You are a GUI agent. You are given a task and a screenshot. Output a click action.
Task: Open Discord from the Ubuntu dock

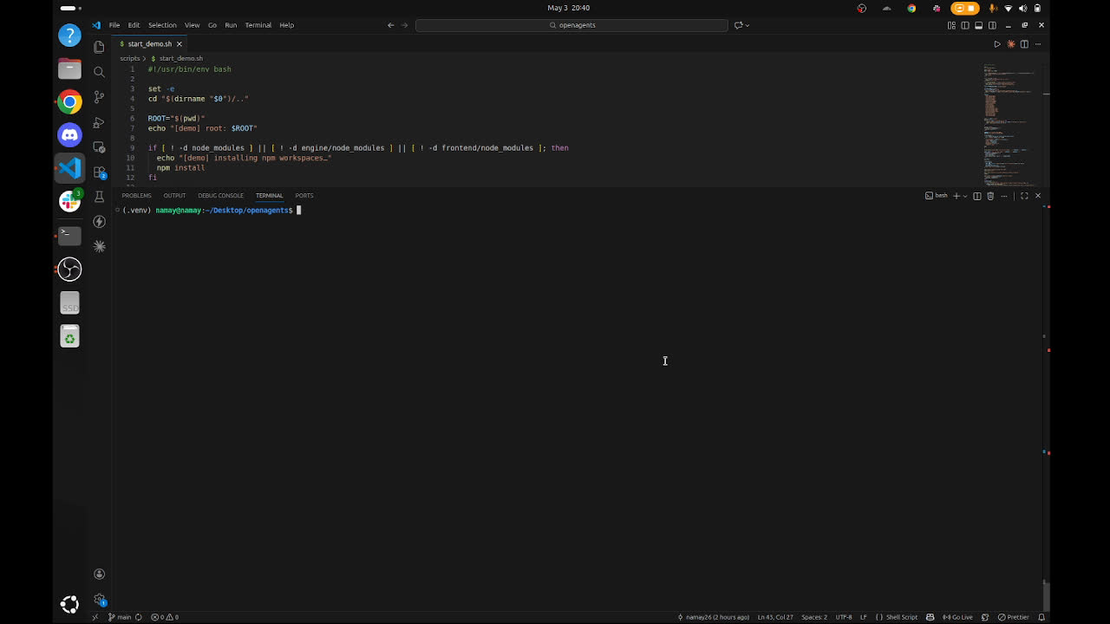tap(69, 134)
